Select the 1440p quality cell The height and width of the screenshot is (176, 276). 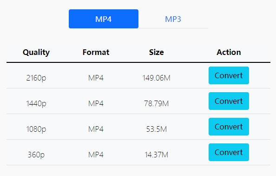click(x=36, y=103)
